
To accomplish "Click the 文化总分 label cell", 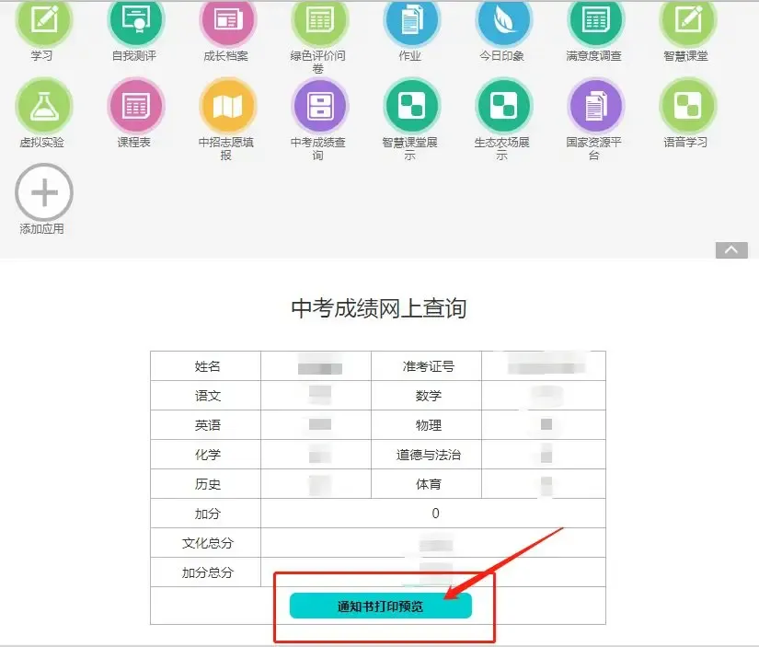I will pos(206,543).
